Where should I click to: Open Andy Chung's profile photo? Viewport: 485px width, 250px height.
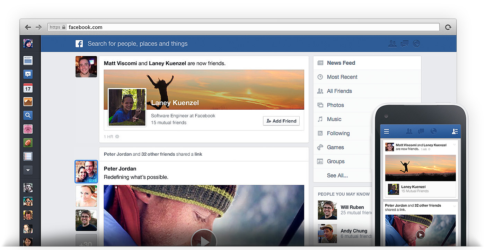point(327,233)
